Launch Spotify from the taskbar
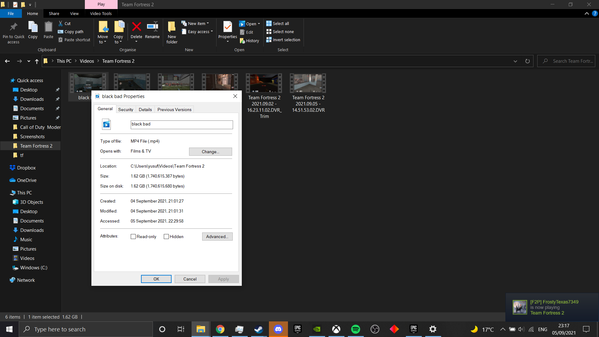This screenshot has height=337, width=599. click(356, 329)
